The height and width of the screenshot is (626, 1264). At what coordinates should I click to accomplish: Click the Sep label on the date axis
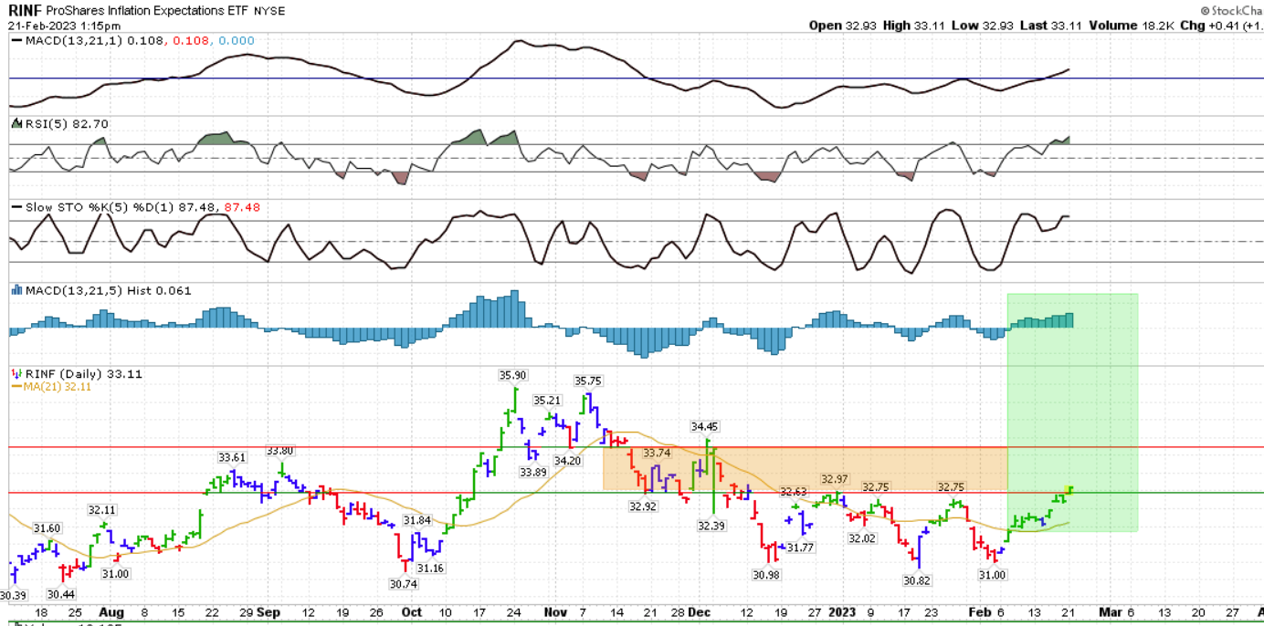click(x=269, y=612)
